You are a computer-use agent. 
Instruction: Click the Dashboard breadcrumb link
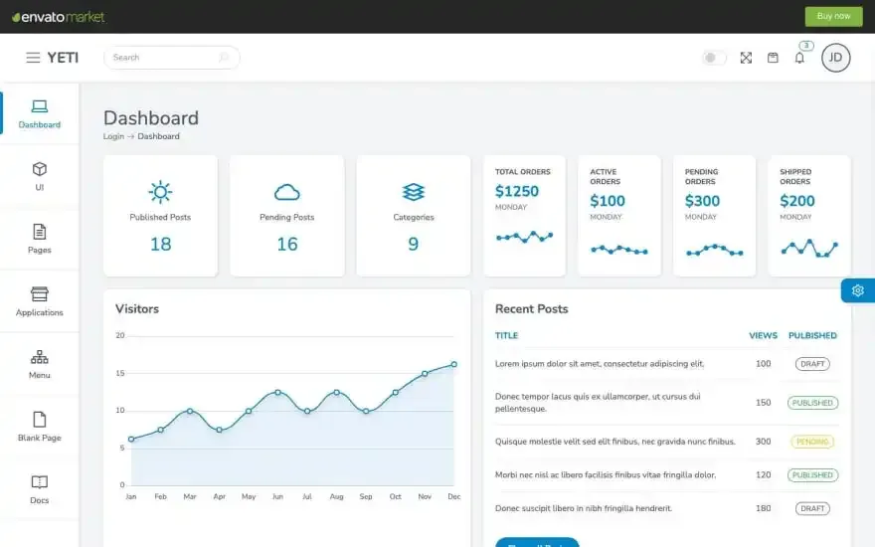[x=158, y=136]
